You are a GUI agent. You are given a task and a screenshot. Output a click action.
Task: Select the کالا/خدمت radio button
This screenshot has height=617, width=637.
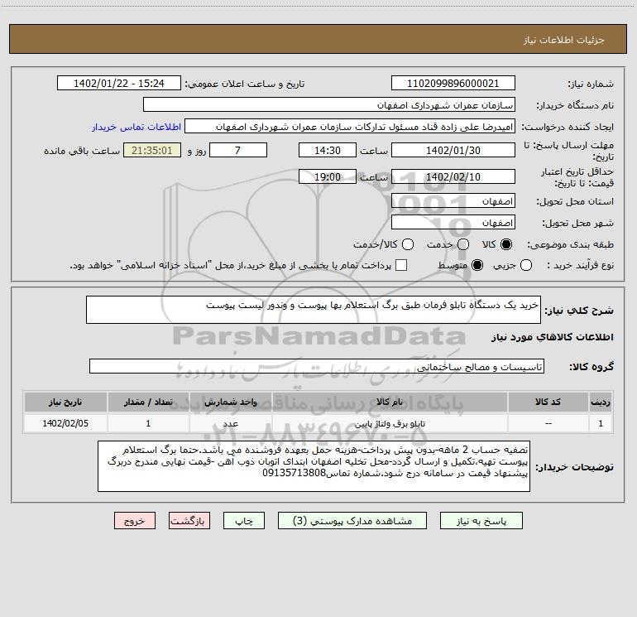tap(408, 244)
